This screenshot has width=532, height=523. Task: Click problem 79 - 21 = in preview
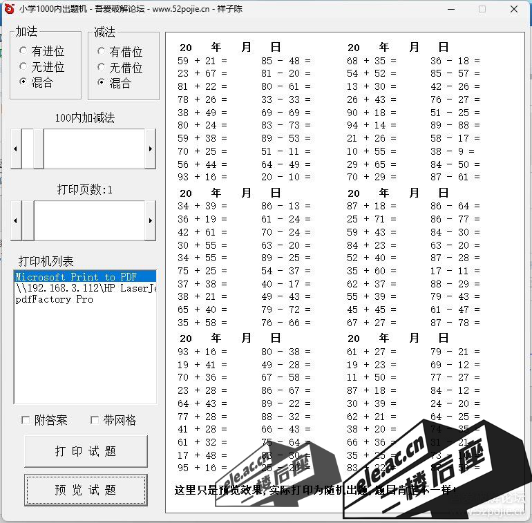click(455, 352)
